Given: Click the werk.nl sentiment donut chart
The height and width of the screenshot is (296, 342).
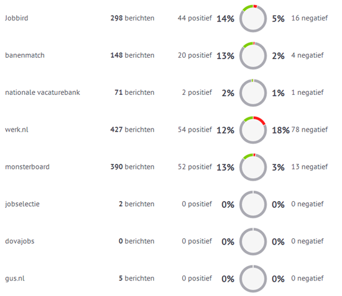Looking at the screenshot, I should pyautogui.click(x=253, y=130).
